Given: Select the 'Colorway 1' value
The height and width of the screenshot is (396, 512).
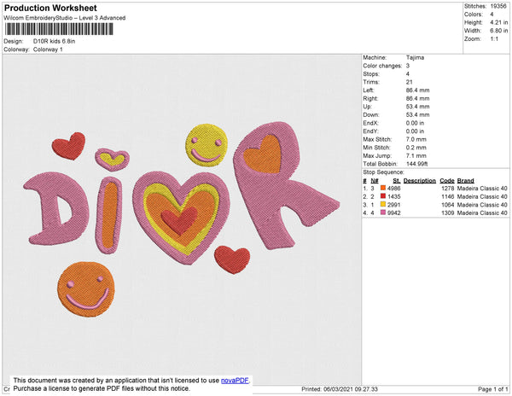Looking at the screenshot, I should coord(48,49).
